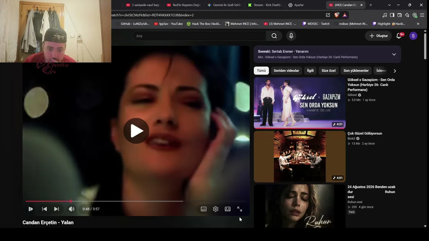Open Brave Rewards triangle icon
The image size is (429, 241).
[x=345, y=15]
